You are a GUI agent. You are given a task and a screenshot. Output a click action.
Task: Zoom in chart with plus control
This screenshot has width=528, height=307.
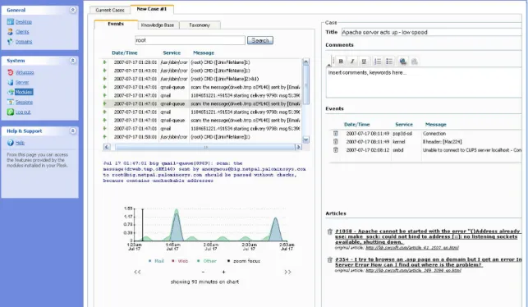click(223, 272)
